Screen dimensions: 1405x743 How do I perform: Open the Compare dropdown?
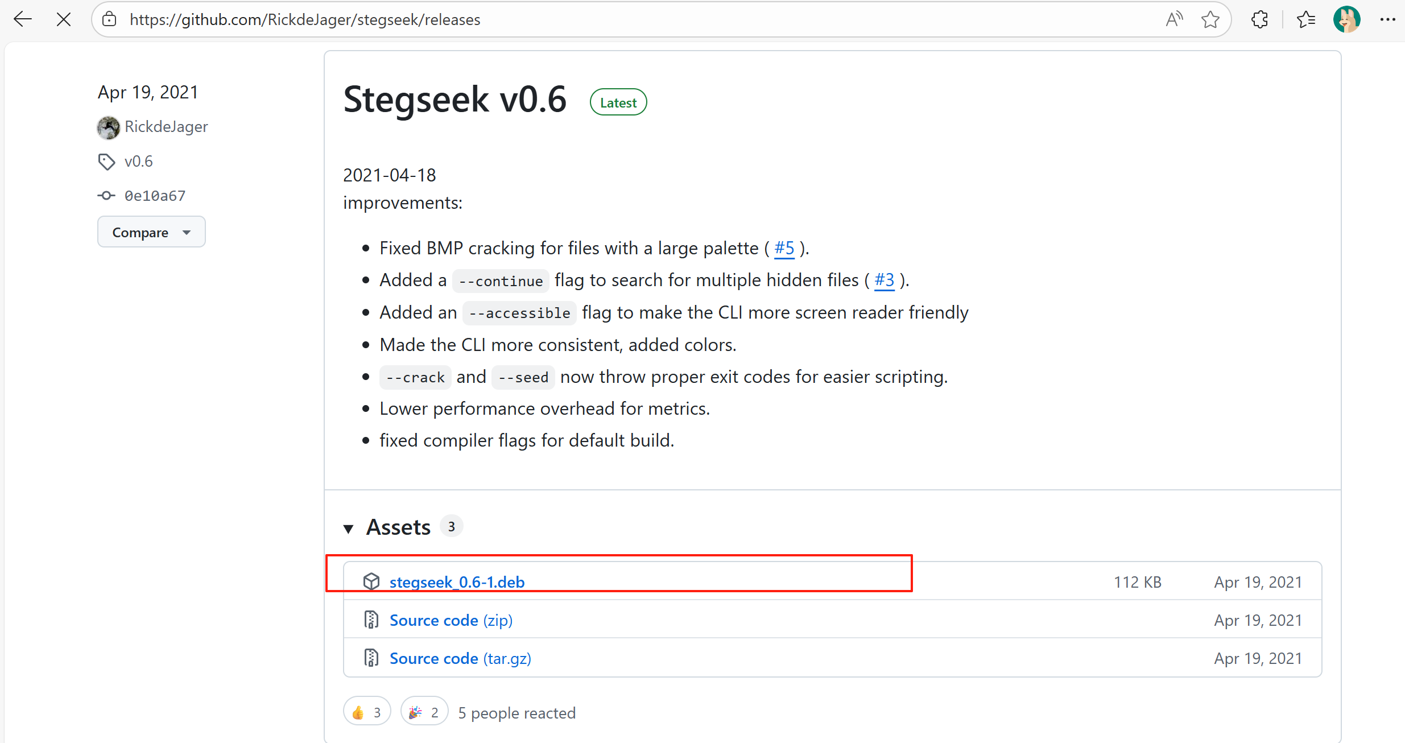click(151, 232)
